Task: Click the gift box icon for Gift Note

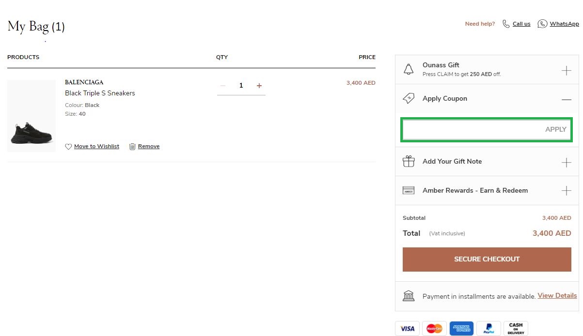Action: tap(409, 161)
